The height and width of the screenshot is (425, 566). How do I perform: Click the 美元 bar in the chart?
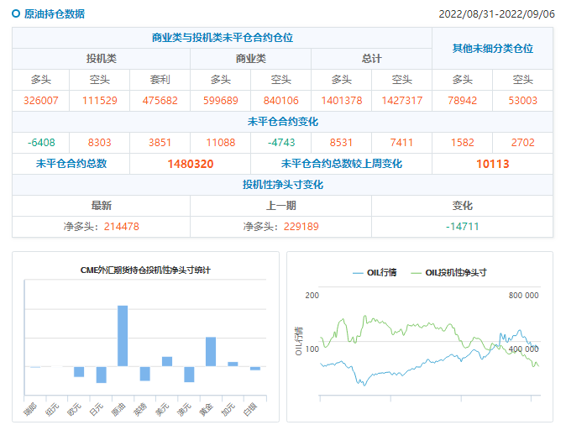click(167, 362)
